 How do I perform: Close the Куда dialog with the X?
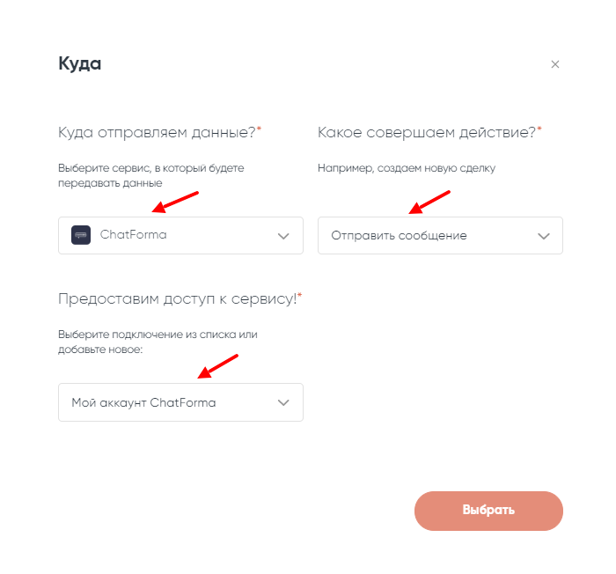click(554, 64)
